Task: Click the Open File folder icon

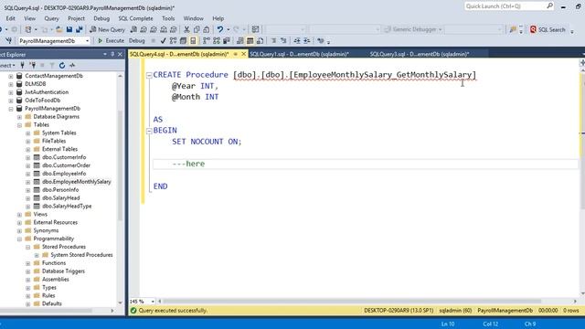Action: tap(58, 29)
